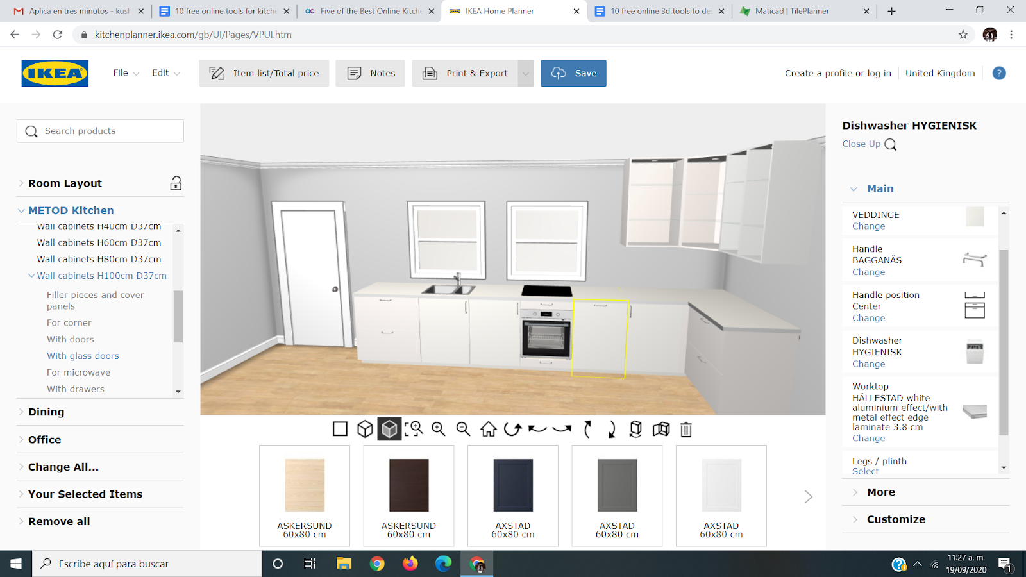Open File Explorer from the taskbar

coord(344,564)
